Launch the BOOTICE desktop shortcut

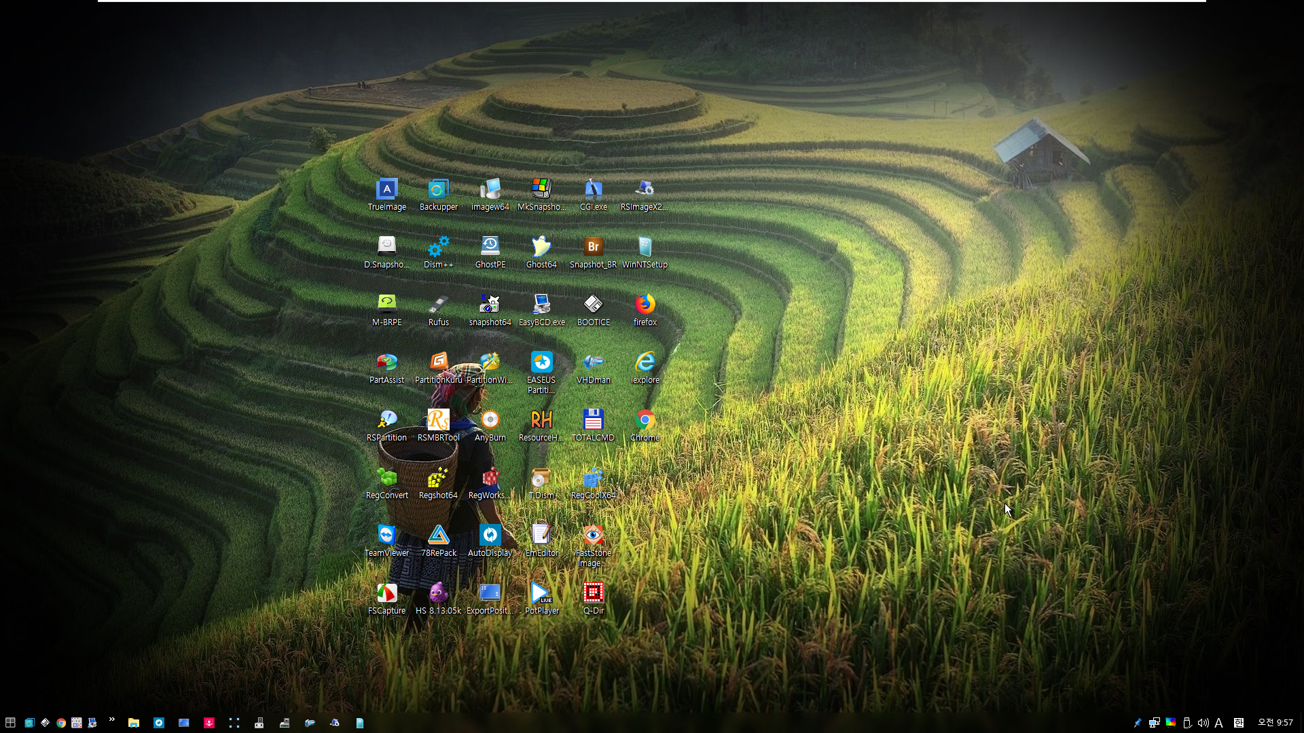593,310
